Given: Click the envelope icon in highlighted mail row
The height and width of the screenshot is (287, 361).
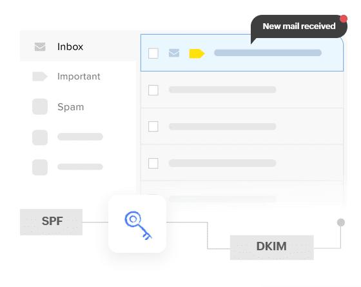Looking at the screenshot, I should (x=174, y=53).
